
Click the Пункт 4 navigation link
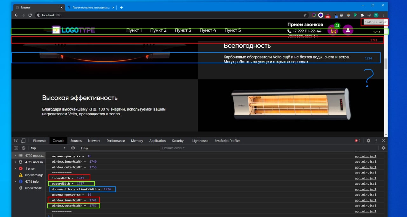click(208, 30)
